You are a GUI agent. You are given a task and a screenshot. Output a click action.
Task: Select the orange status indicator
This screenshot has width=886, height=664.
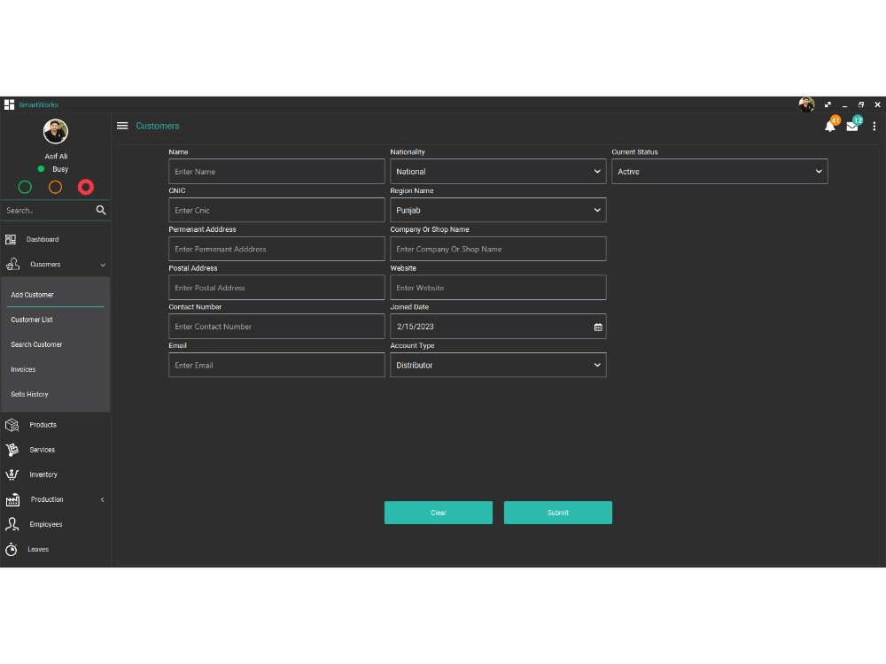[x=55, y=187]
